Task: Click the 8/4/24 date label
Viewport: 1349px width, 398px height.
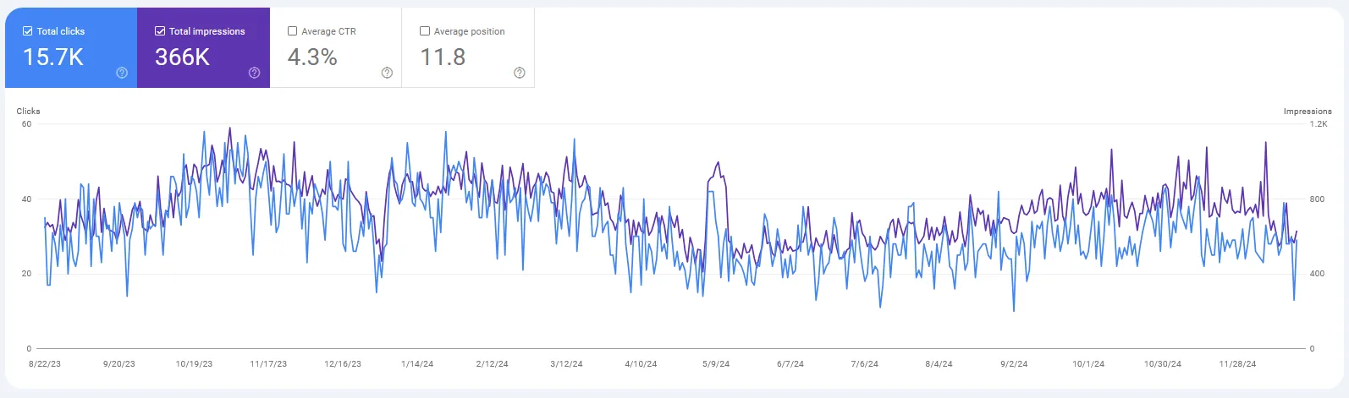Action: [x=939, y=364]
